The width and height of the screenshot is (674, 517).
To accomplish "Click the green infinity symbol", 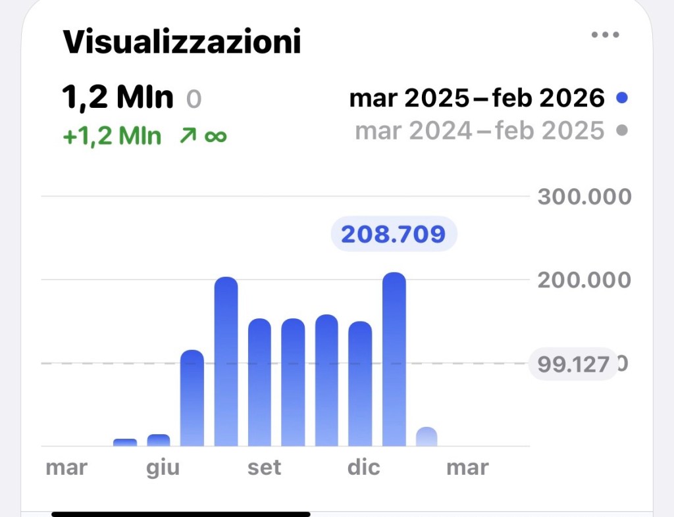I will tap(215, 136).
